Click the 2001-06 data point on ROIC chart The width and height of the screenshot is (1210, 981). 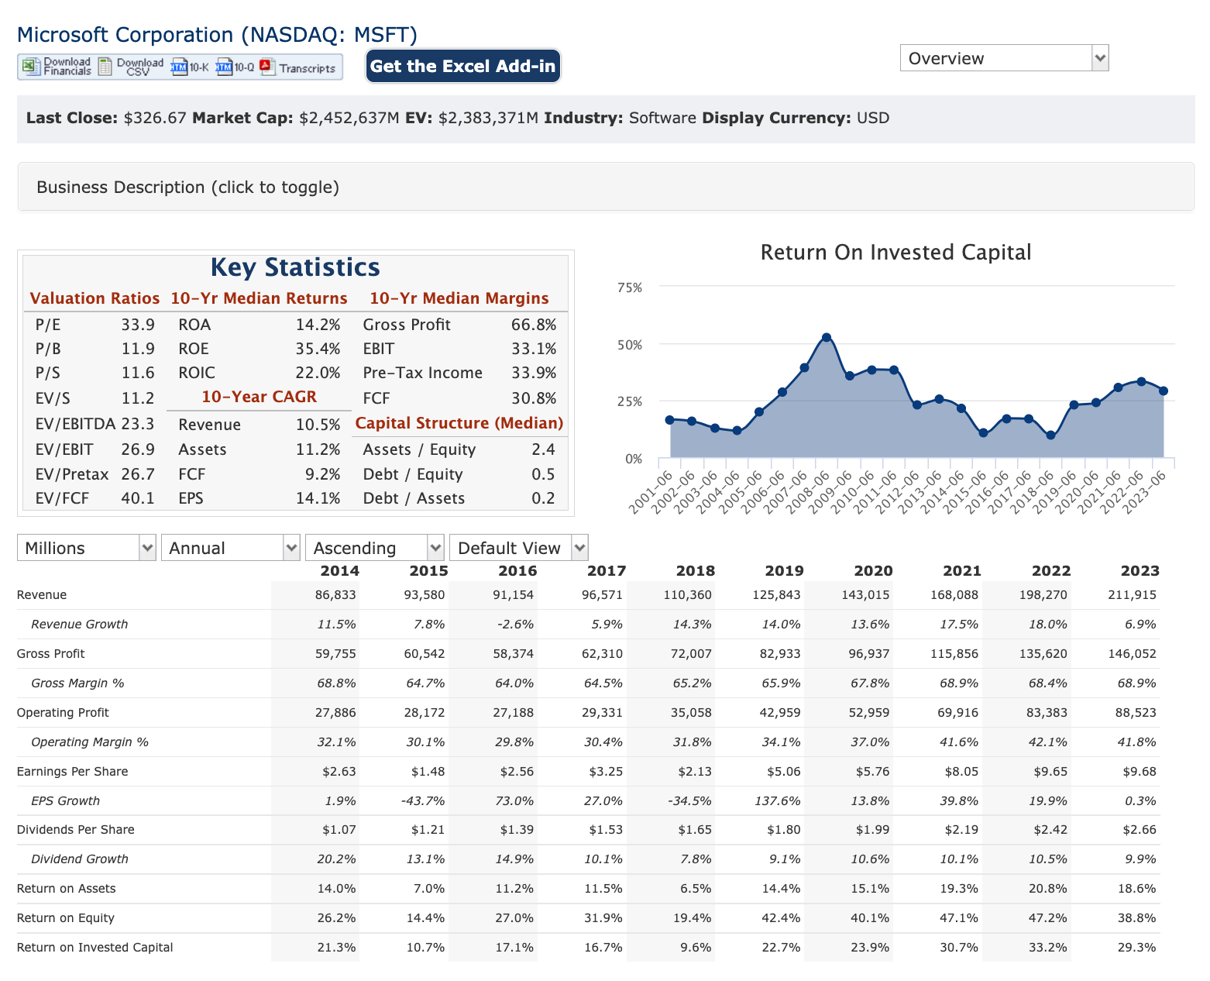670,420
